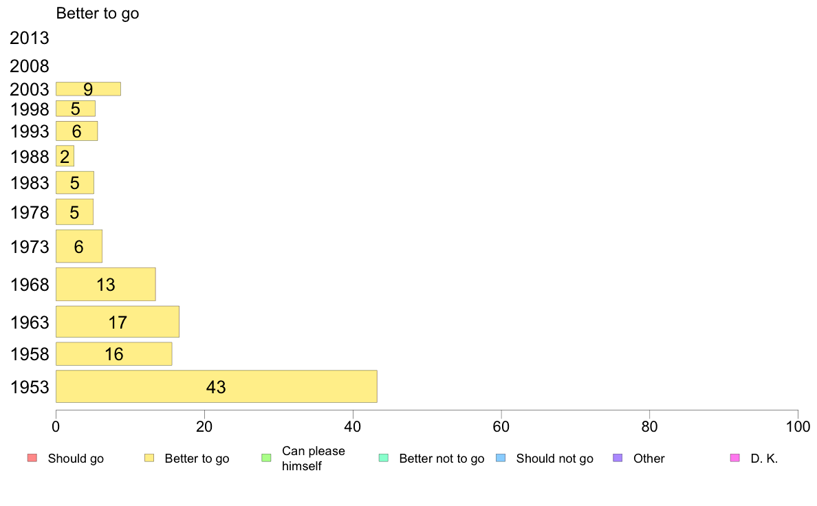Click the 2008 year label
Screen dimensions: 817x506
pos(29,66)
